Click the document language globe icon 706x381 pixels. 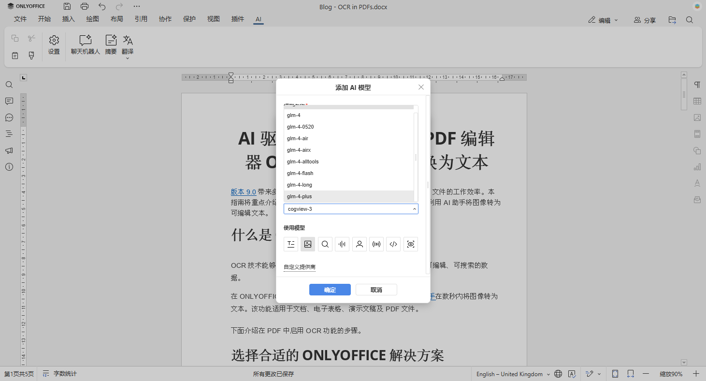pos(558,374)
